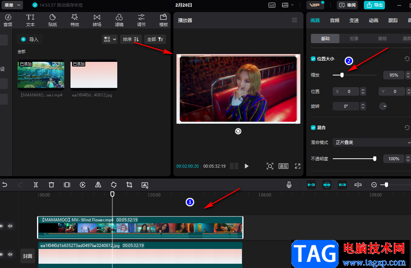
Task: Toggle the 混合 checkbox
Action: 313,128
